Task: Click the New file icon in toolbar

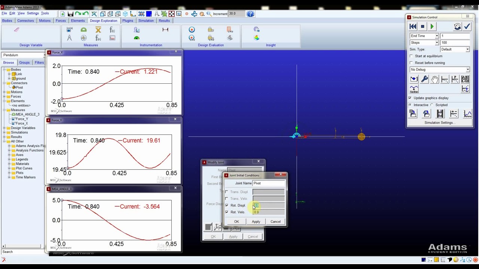Action: point(62,14)
